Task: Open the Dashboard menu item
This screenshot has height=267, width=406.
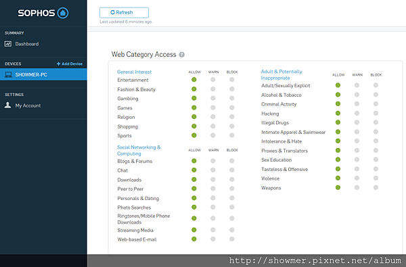Action: coord(27,44)
